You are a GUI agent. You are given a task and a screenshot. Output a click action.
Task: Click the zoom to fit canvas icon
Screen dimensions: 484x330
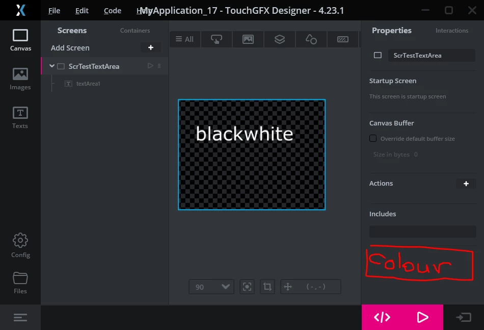coord(247,287)
